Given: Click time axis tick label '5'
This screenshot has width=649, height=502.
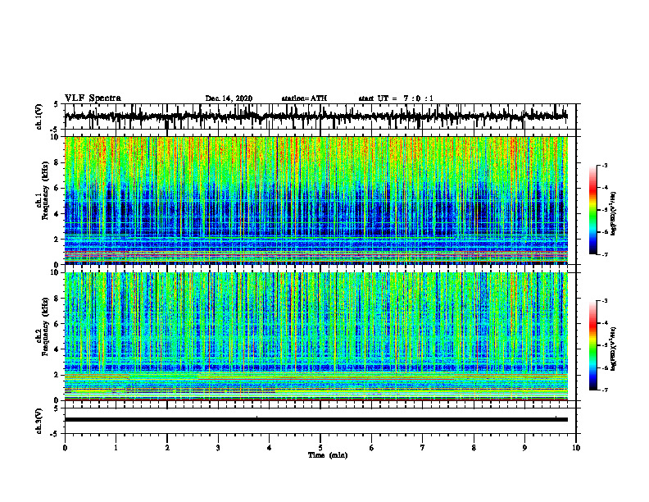Looking at the screenshot, I should pyautogui.click(x=320, y=448).
